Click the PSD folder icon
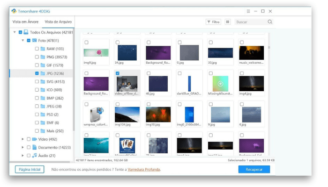 (x=43, y=115)
